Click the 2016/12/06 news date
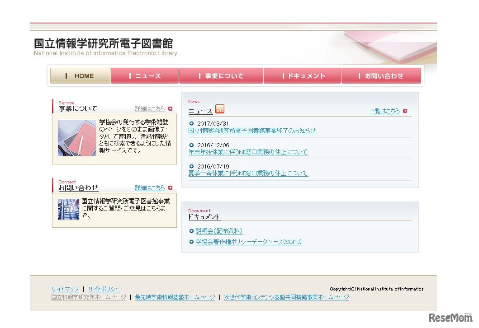 point(213,145)
